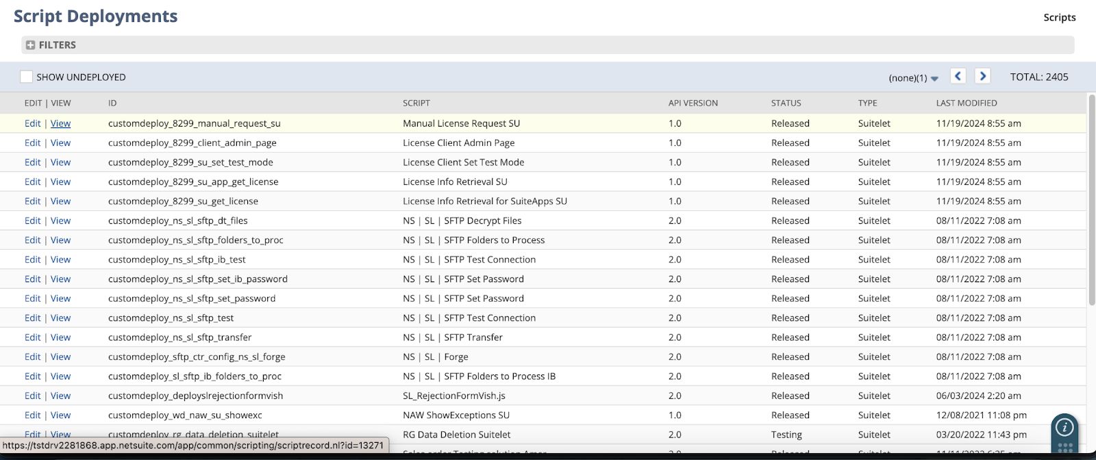The width and height of the screenshot is (1096, 460).
Task: Click RG Data Deletion Suitelet script name
Action: point(457,435)
